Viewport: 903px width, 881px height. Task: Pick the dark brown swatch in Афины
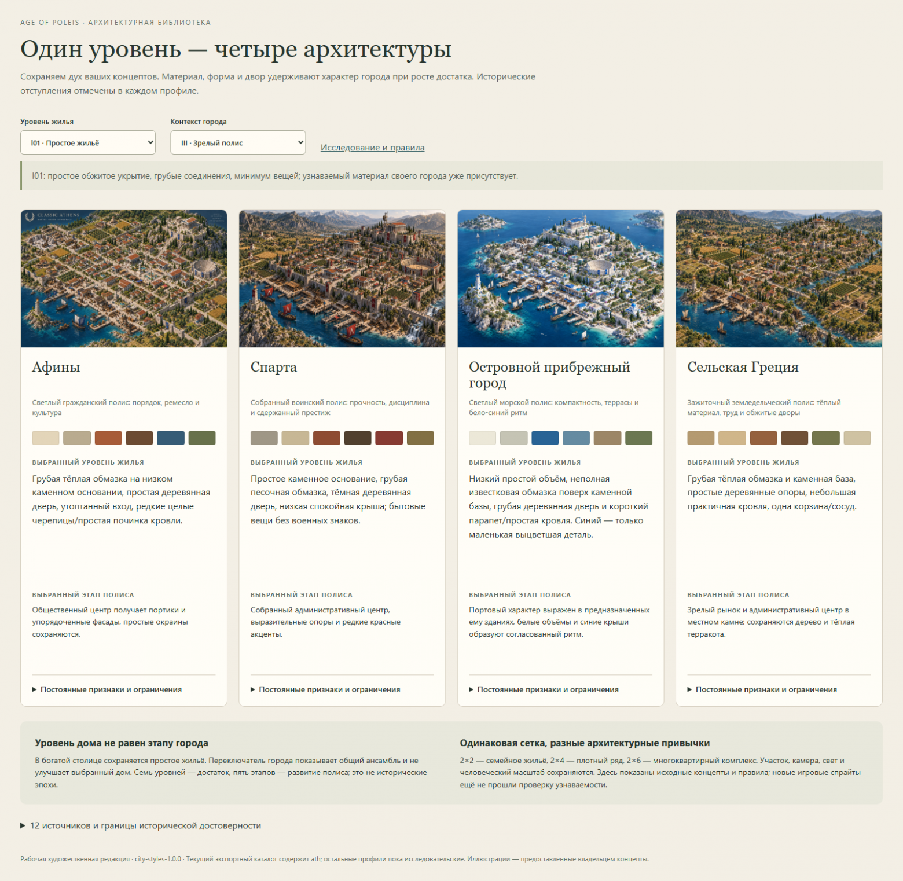(x=140, y=438)
